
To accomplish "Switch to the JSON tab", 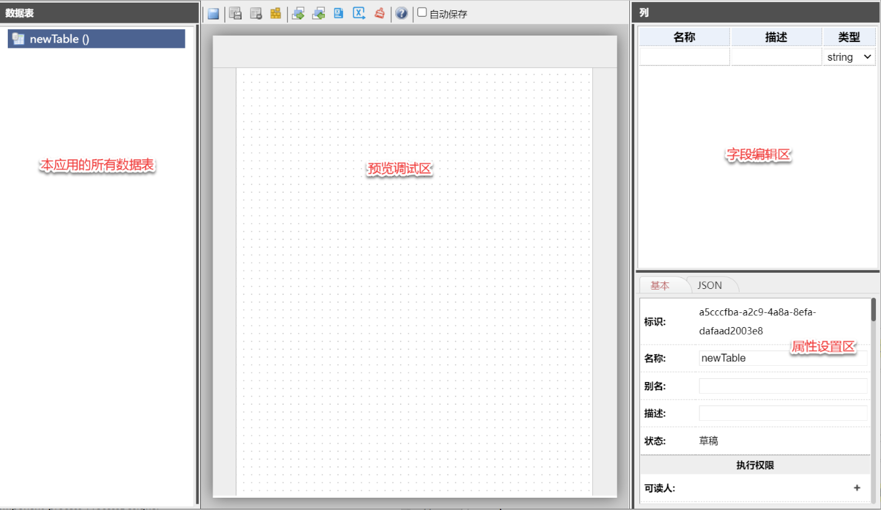I will coord(709,285).
